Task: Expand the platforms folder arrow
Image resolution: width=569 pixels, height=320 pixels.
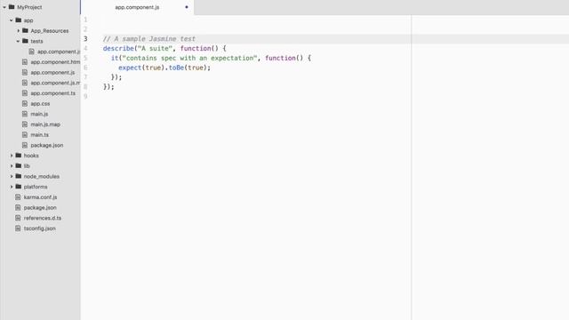Action: 12,187
